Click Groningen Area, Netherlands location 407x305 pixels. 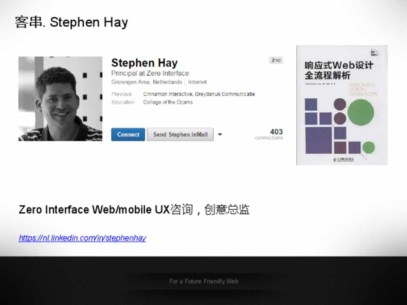coord(146,82)
